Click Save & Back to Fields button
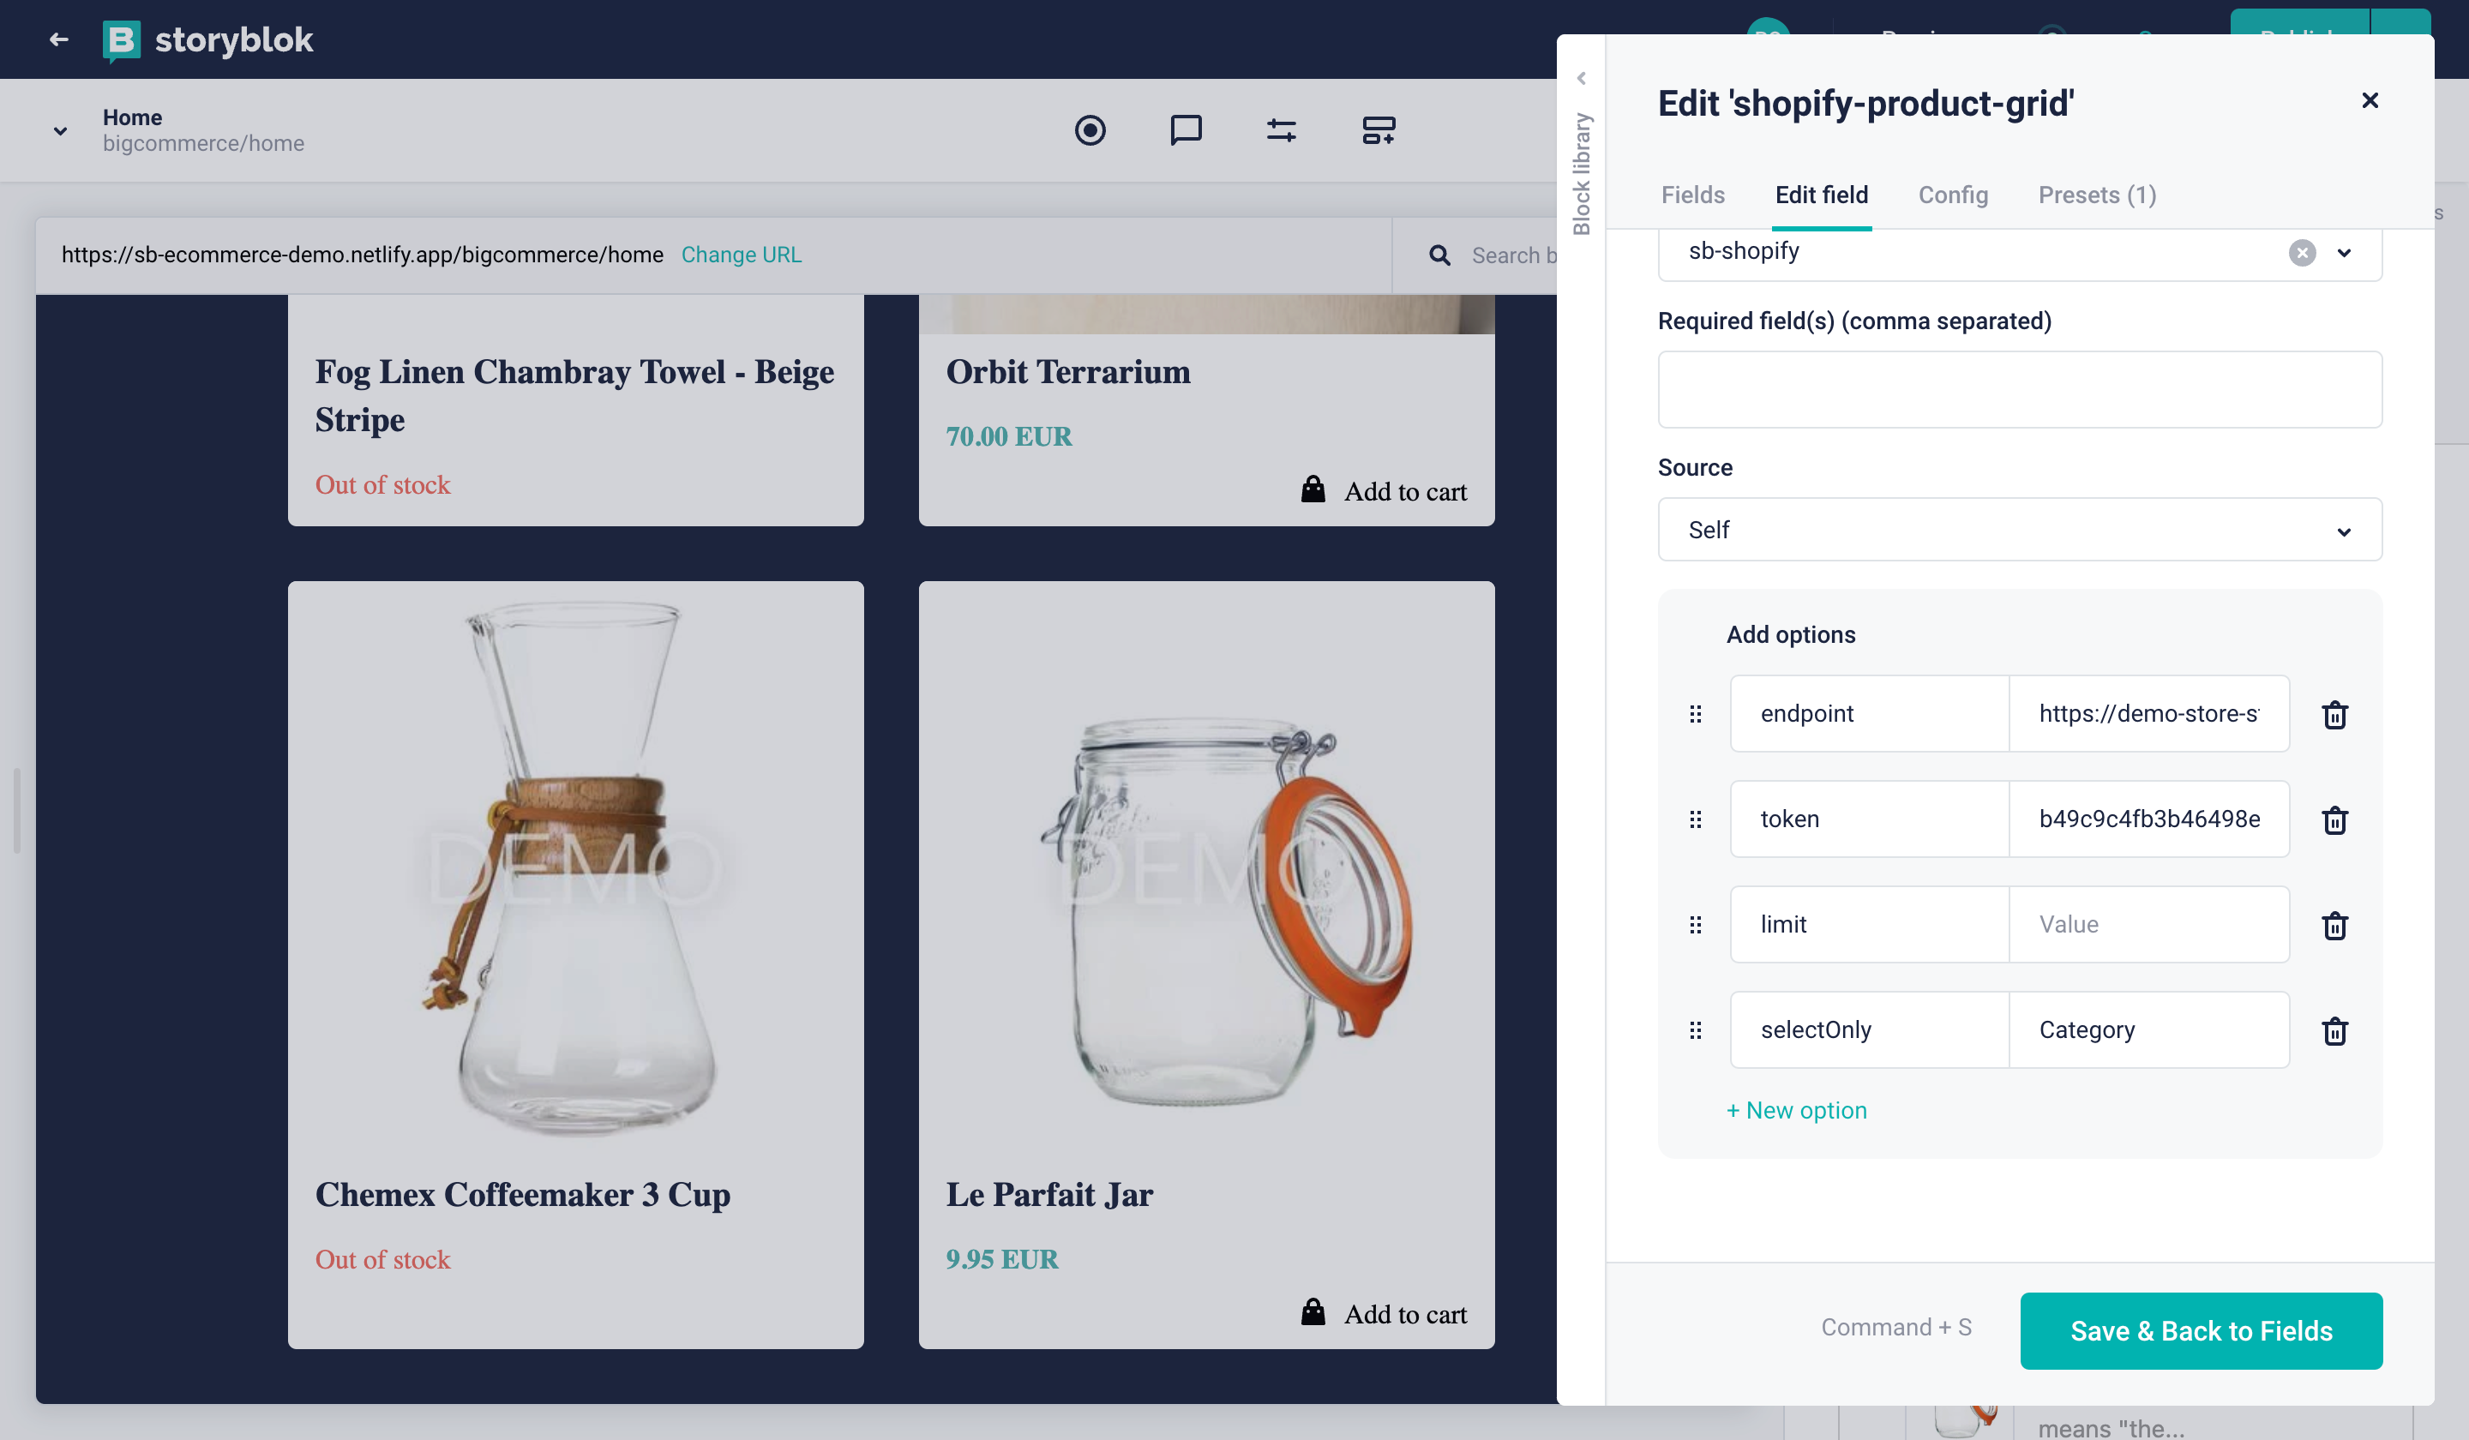The image size is (2469, 1440). pyautogui.click(x=2201, y=1330)
